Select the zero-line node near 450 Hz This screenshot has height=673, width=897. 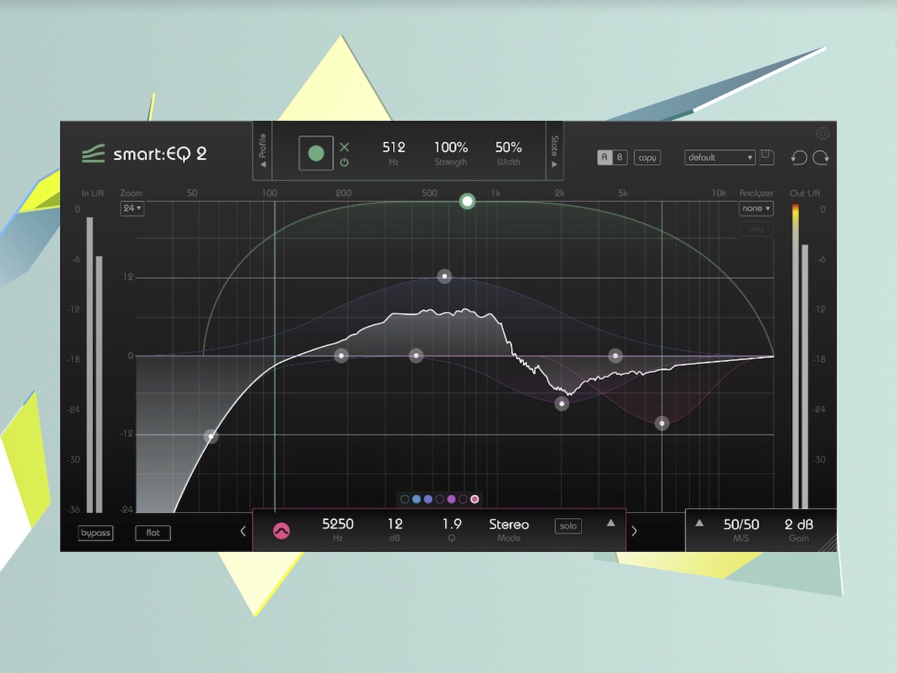[416, 355]
